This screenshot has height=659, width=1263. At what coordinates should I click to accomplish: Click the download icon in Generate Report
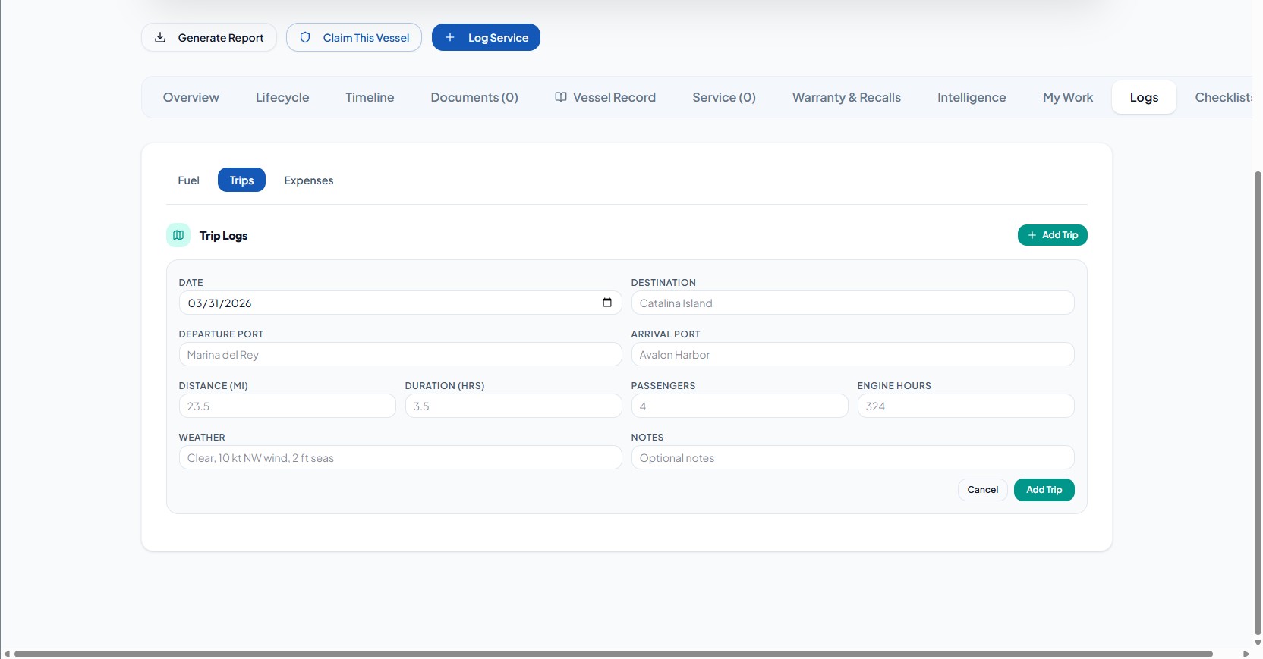click(160, 37)
